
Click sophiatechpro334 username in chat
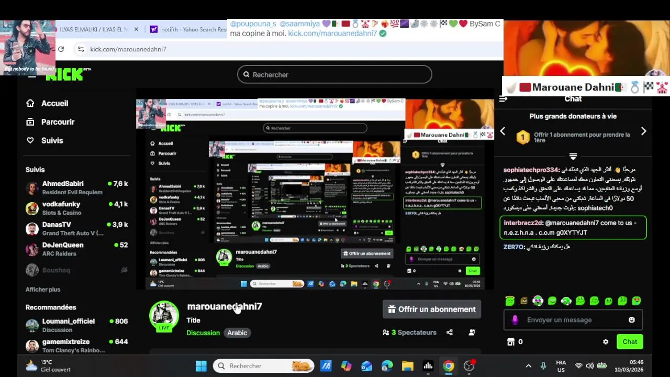click(531, 170)
